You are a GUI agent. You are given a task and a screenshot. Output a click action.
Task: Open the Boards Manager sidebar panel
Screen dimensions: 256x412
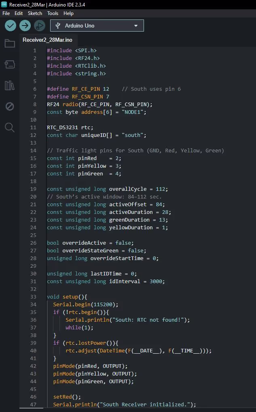tap(10, 64)
